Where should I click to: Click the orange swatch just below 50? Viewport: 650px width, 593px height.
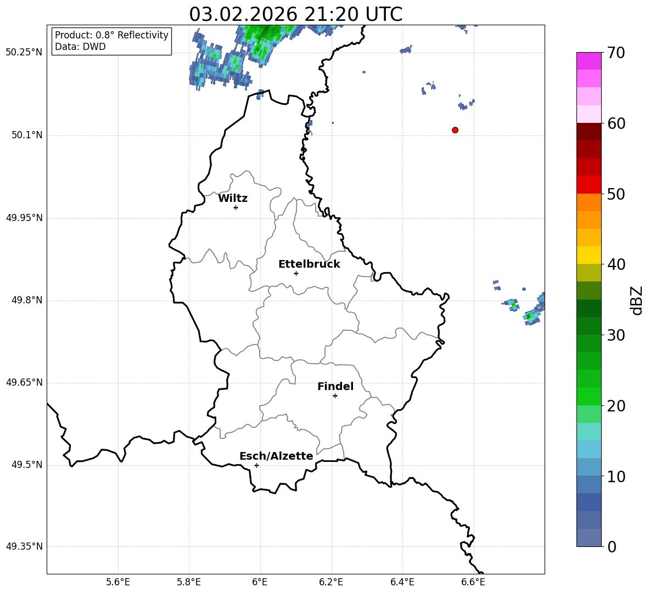click(x=589, y=202)
